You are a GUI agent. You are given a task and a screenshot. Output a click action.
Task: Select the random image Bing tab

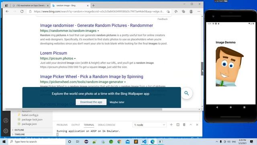(71, 5)
